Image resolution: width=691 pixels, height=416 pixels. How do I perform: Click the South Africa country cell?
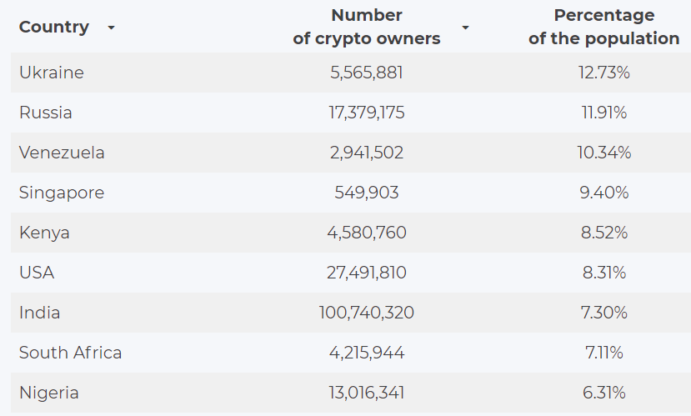(71, 353)
